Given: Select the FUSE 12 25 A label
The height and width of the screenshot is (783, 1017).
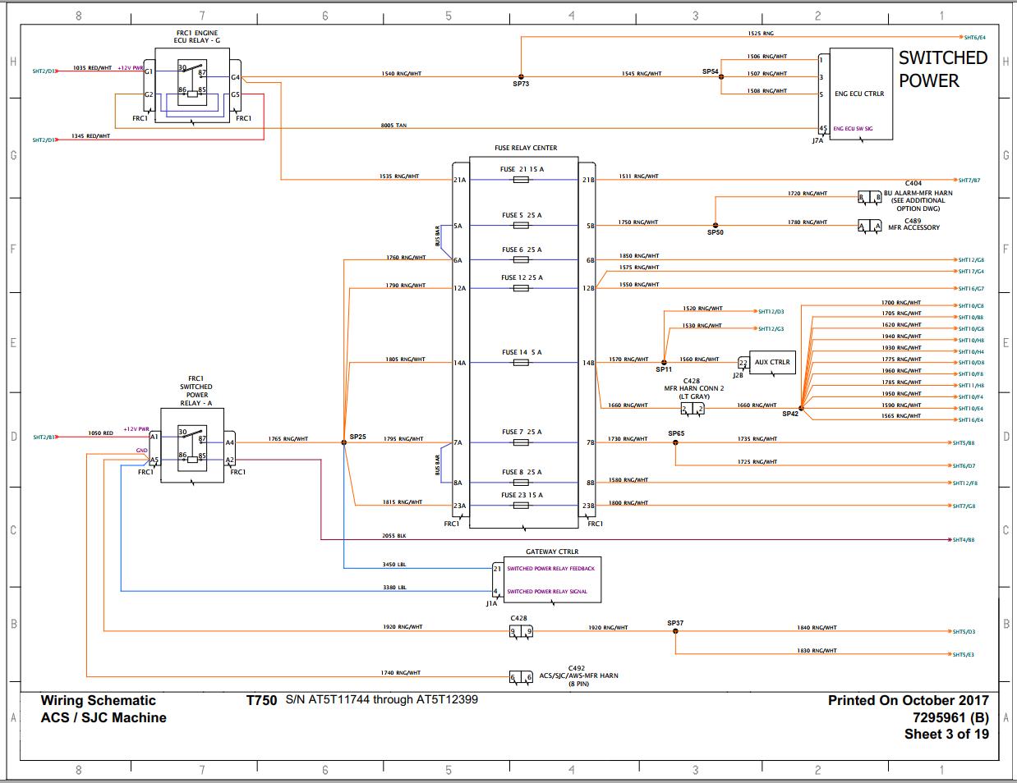Looking at the screenshot, I should tap(522, 277).
